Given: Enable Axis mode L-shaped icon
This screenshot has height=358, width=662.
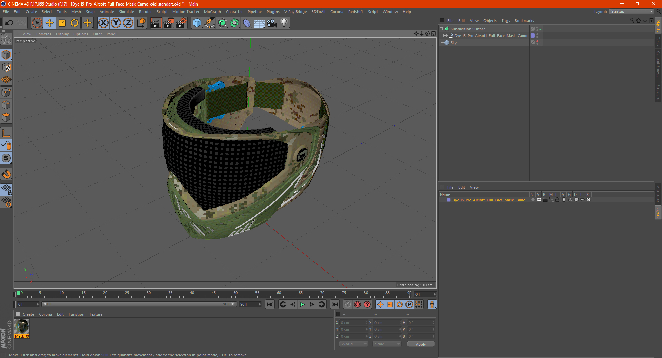Looking at the screenshot, I should click(x=7, y=133).
